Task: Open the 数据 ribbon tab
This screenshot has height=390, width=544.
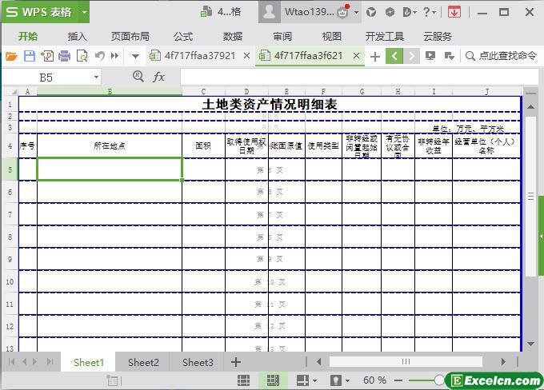Action: click(233, 36)
